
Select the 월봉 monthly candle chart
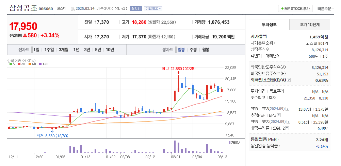coord(206,50)
